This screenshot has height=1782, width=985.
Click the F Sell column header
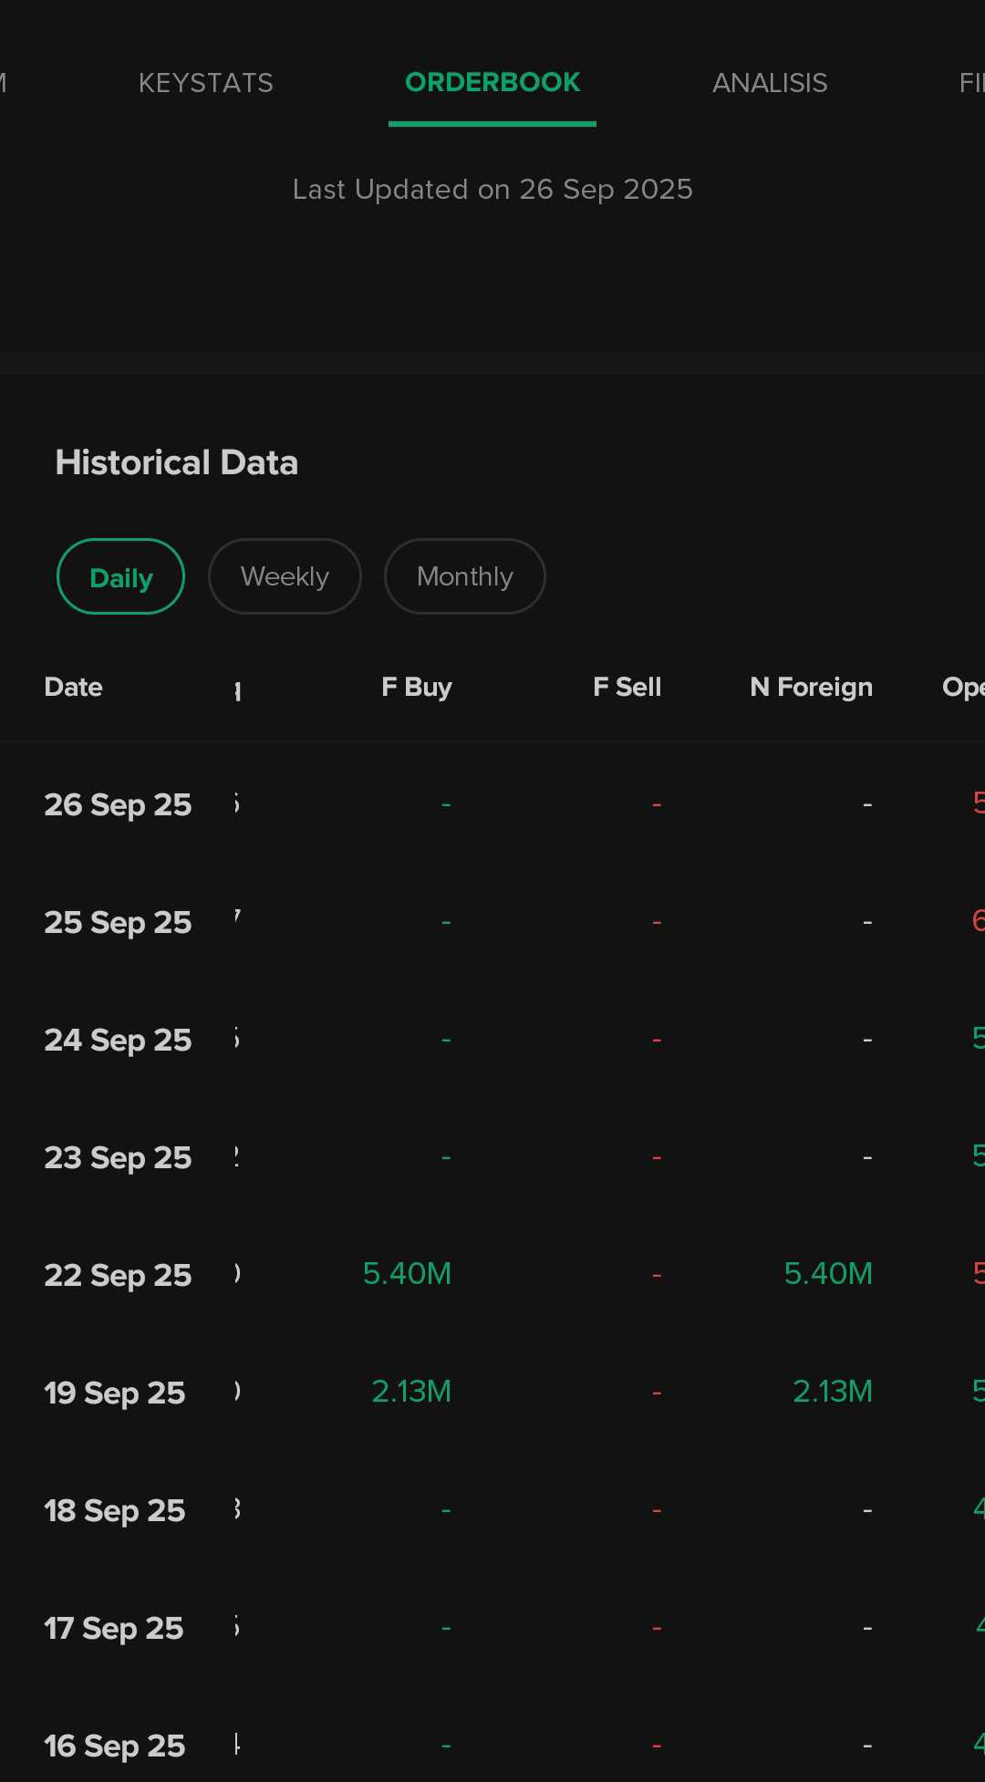click(x=627, y=687)
